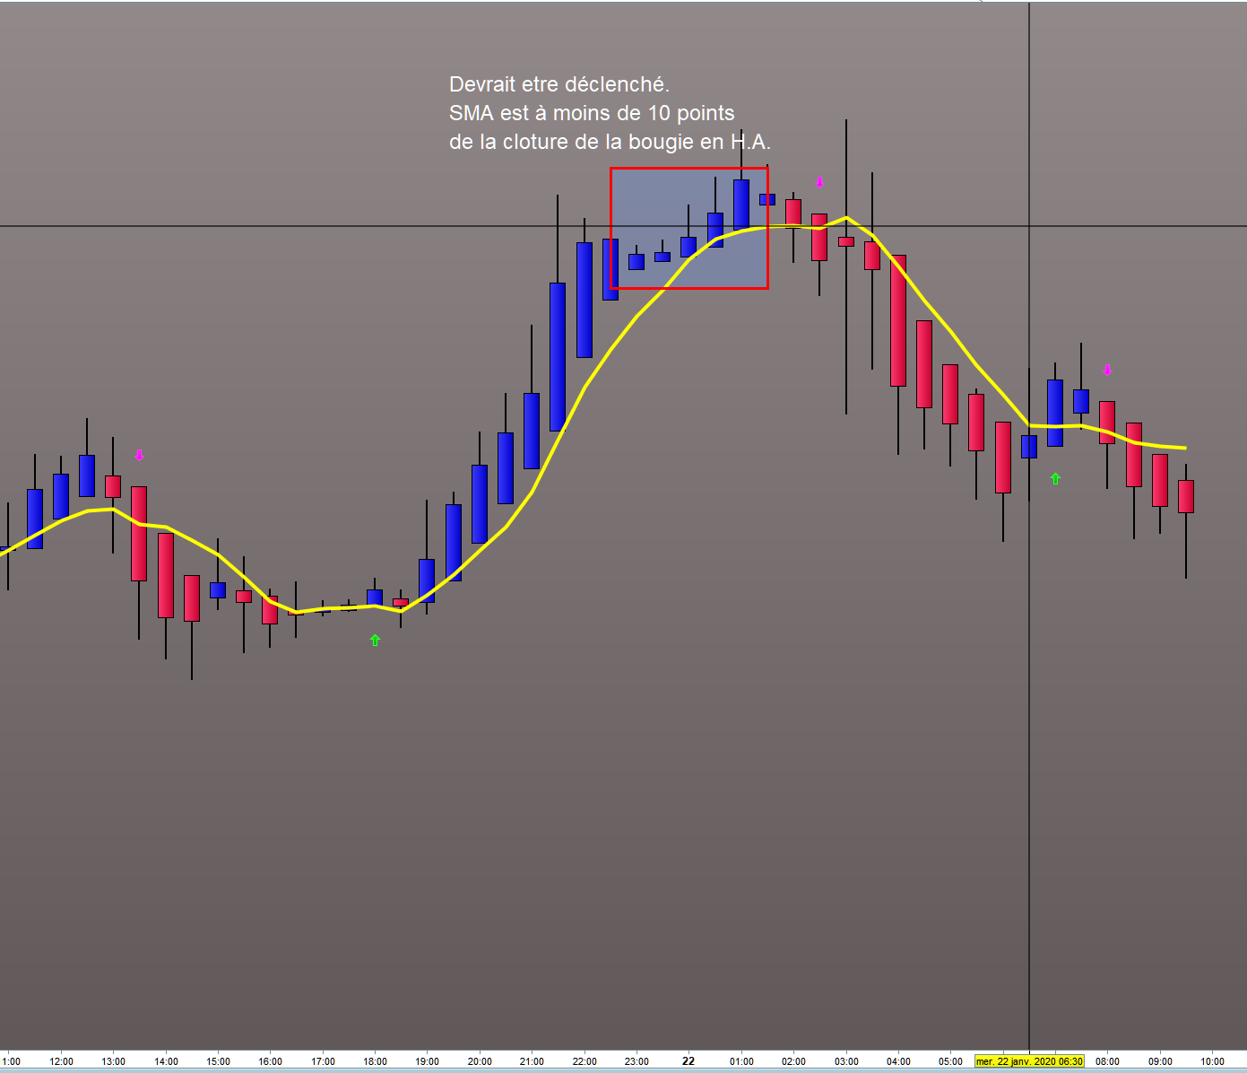1247x1073 pixels.
Task: Click the 18:00 time axis label
Action: tap(375, 1061)
